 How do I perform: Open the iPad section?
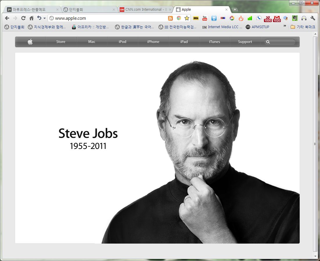[184, 42]
